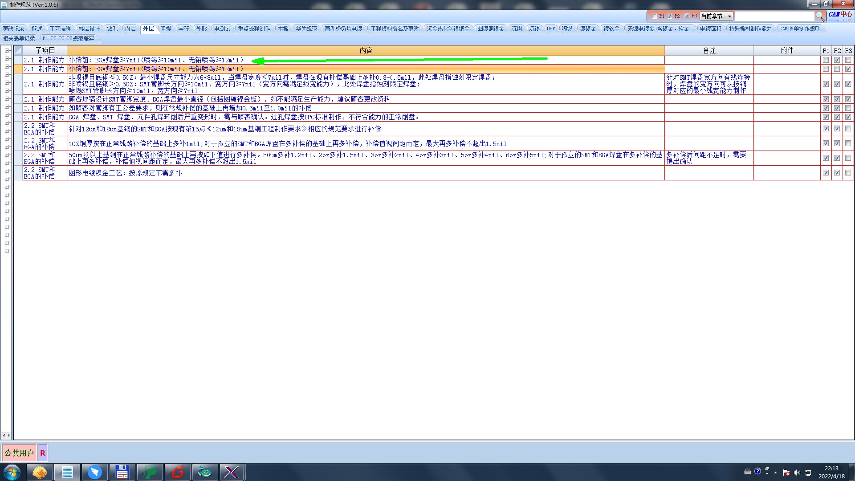
Task: Click the floppy disk 64 taskbar icon
Action: (122, 472)
